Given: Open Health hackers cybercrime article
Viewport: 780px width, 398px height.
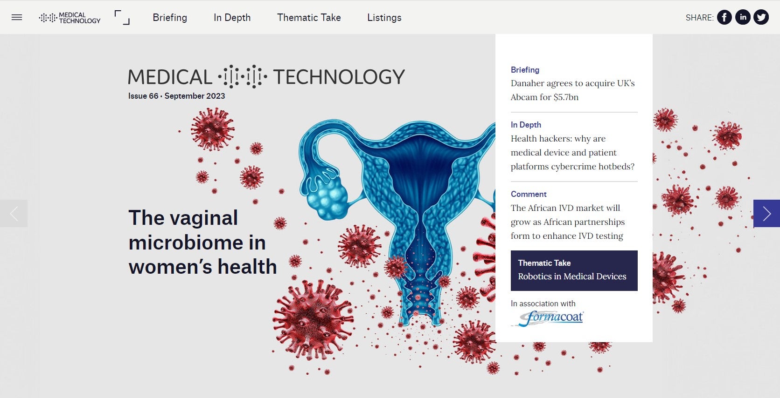Looking at the screenshot, I should 572,153.
